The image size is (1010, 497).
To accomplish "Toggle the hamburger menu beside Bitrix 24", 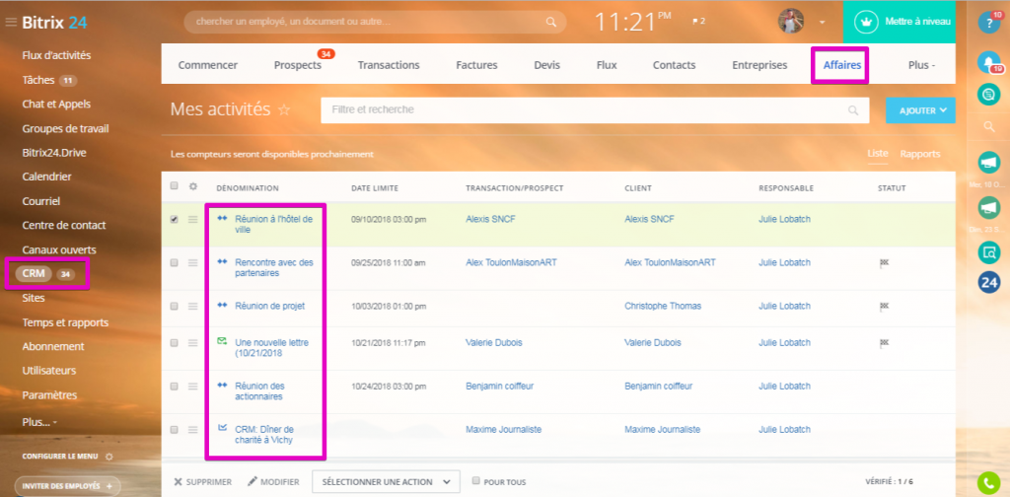I will click(x=10, y=23).
